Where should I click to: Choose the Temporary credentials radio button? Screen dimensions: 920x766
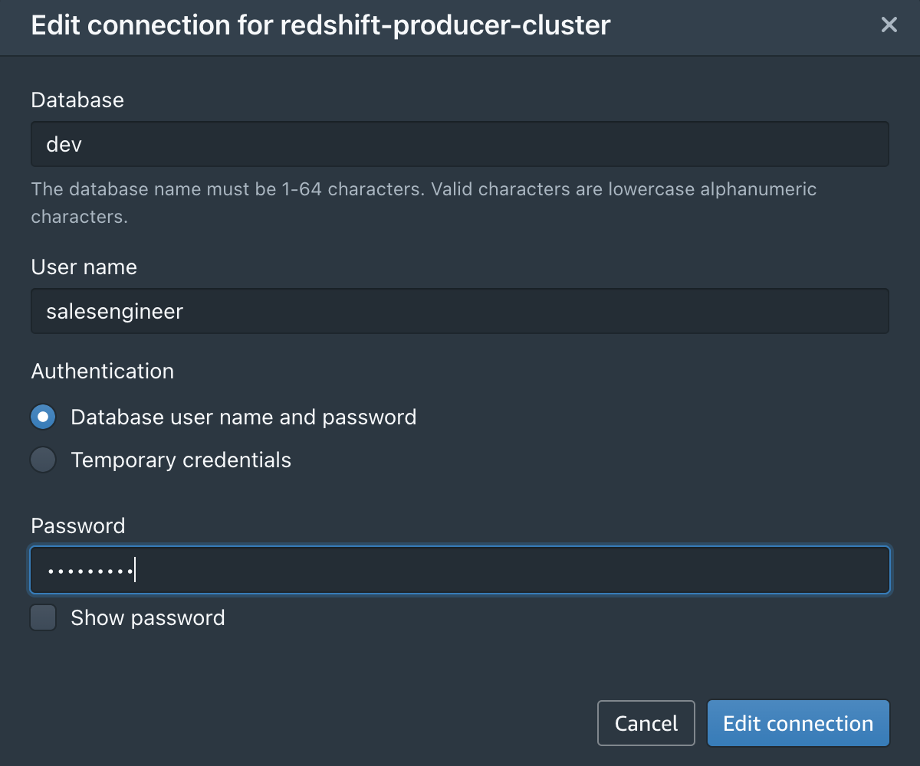pos(44,460)
